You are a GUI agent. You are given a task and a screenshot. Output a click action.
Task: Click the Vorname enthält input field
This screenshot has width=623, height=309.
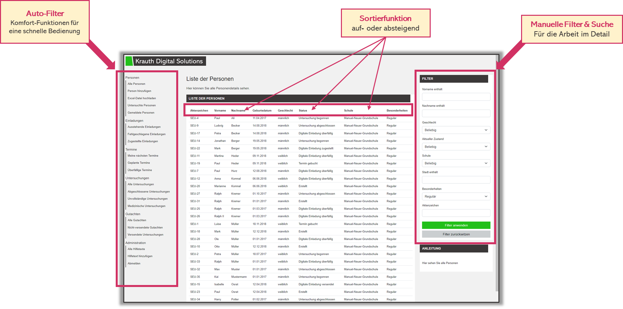point(456,97)
